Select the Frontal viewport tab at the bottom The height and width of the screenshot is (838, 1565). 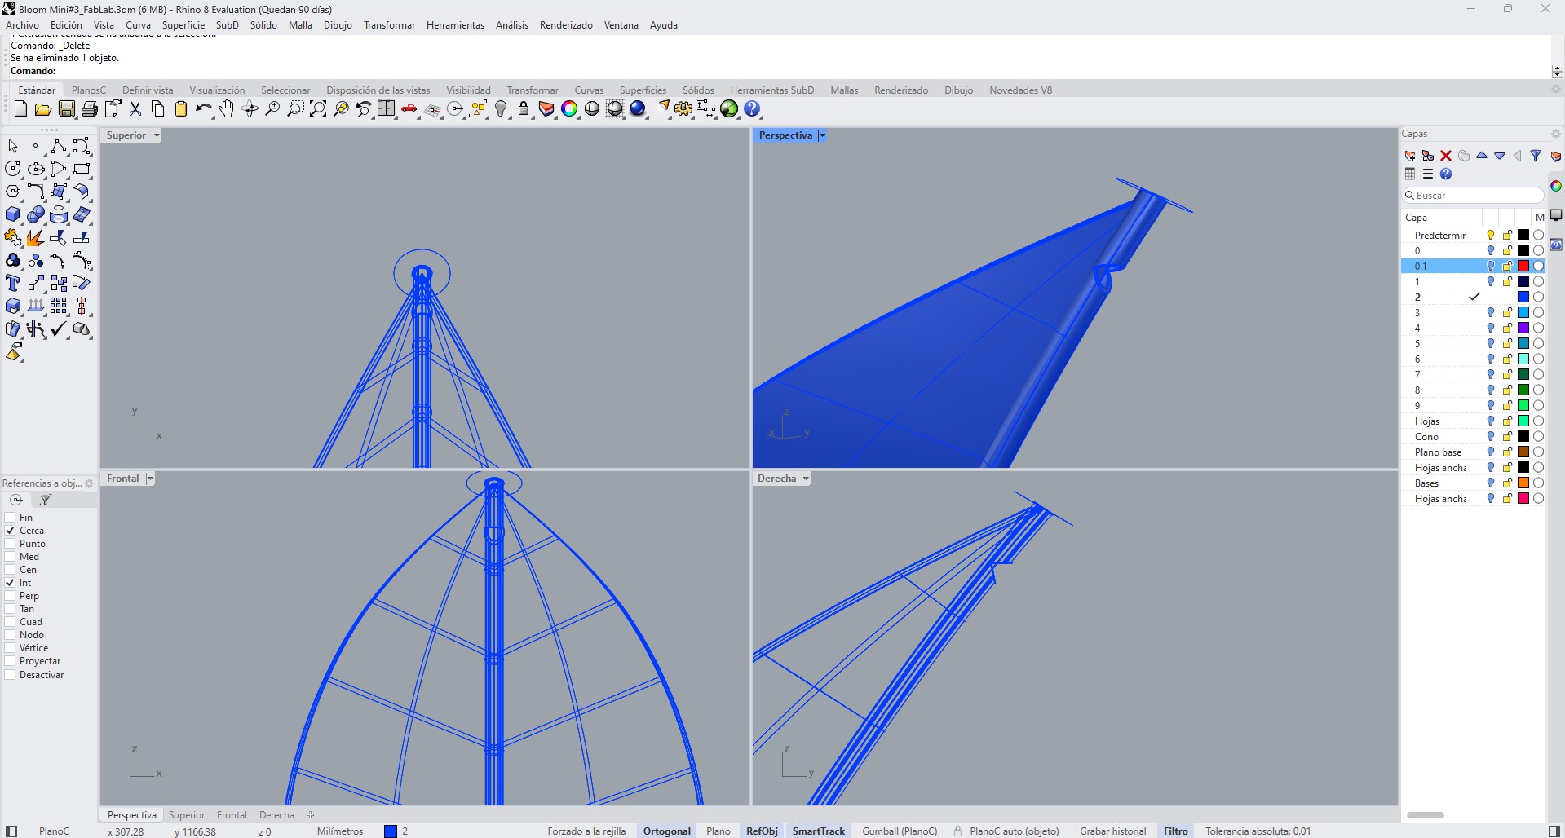[232, 815]
